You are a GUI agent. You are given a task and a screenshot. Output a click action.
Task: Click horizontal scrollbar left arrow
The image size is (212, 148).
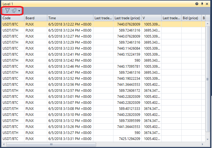pyautogui.click(x=4, y=144)
